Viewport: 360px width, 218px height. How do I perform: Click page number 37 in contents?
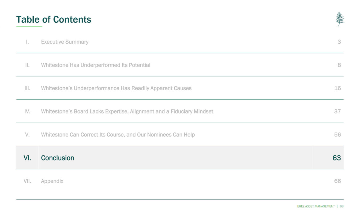point(337,111)
